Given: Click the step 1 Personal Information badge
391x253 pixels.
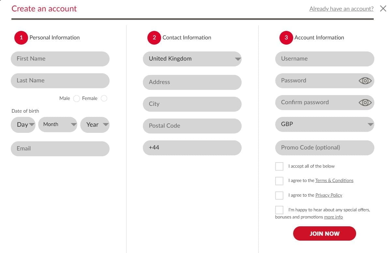Looking at the screenshot, I should tap(21, 38).
